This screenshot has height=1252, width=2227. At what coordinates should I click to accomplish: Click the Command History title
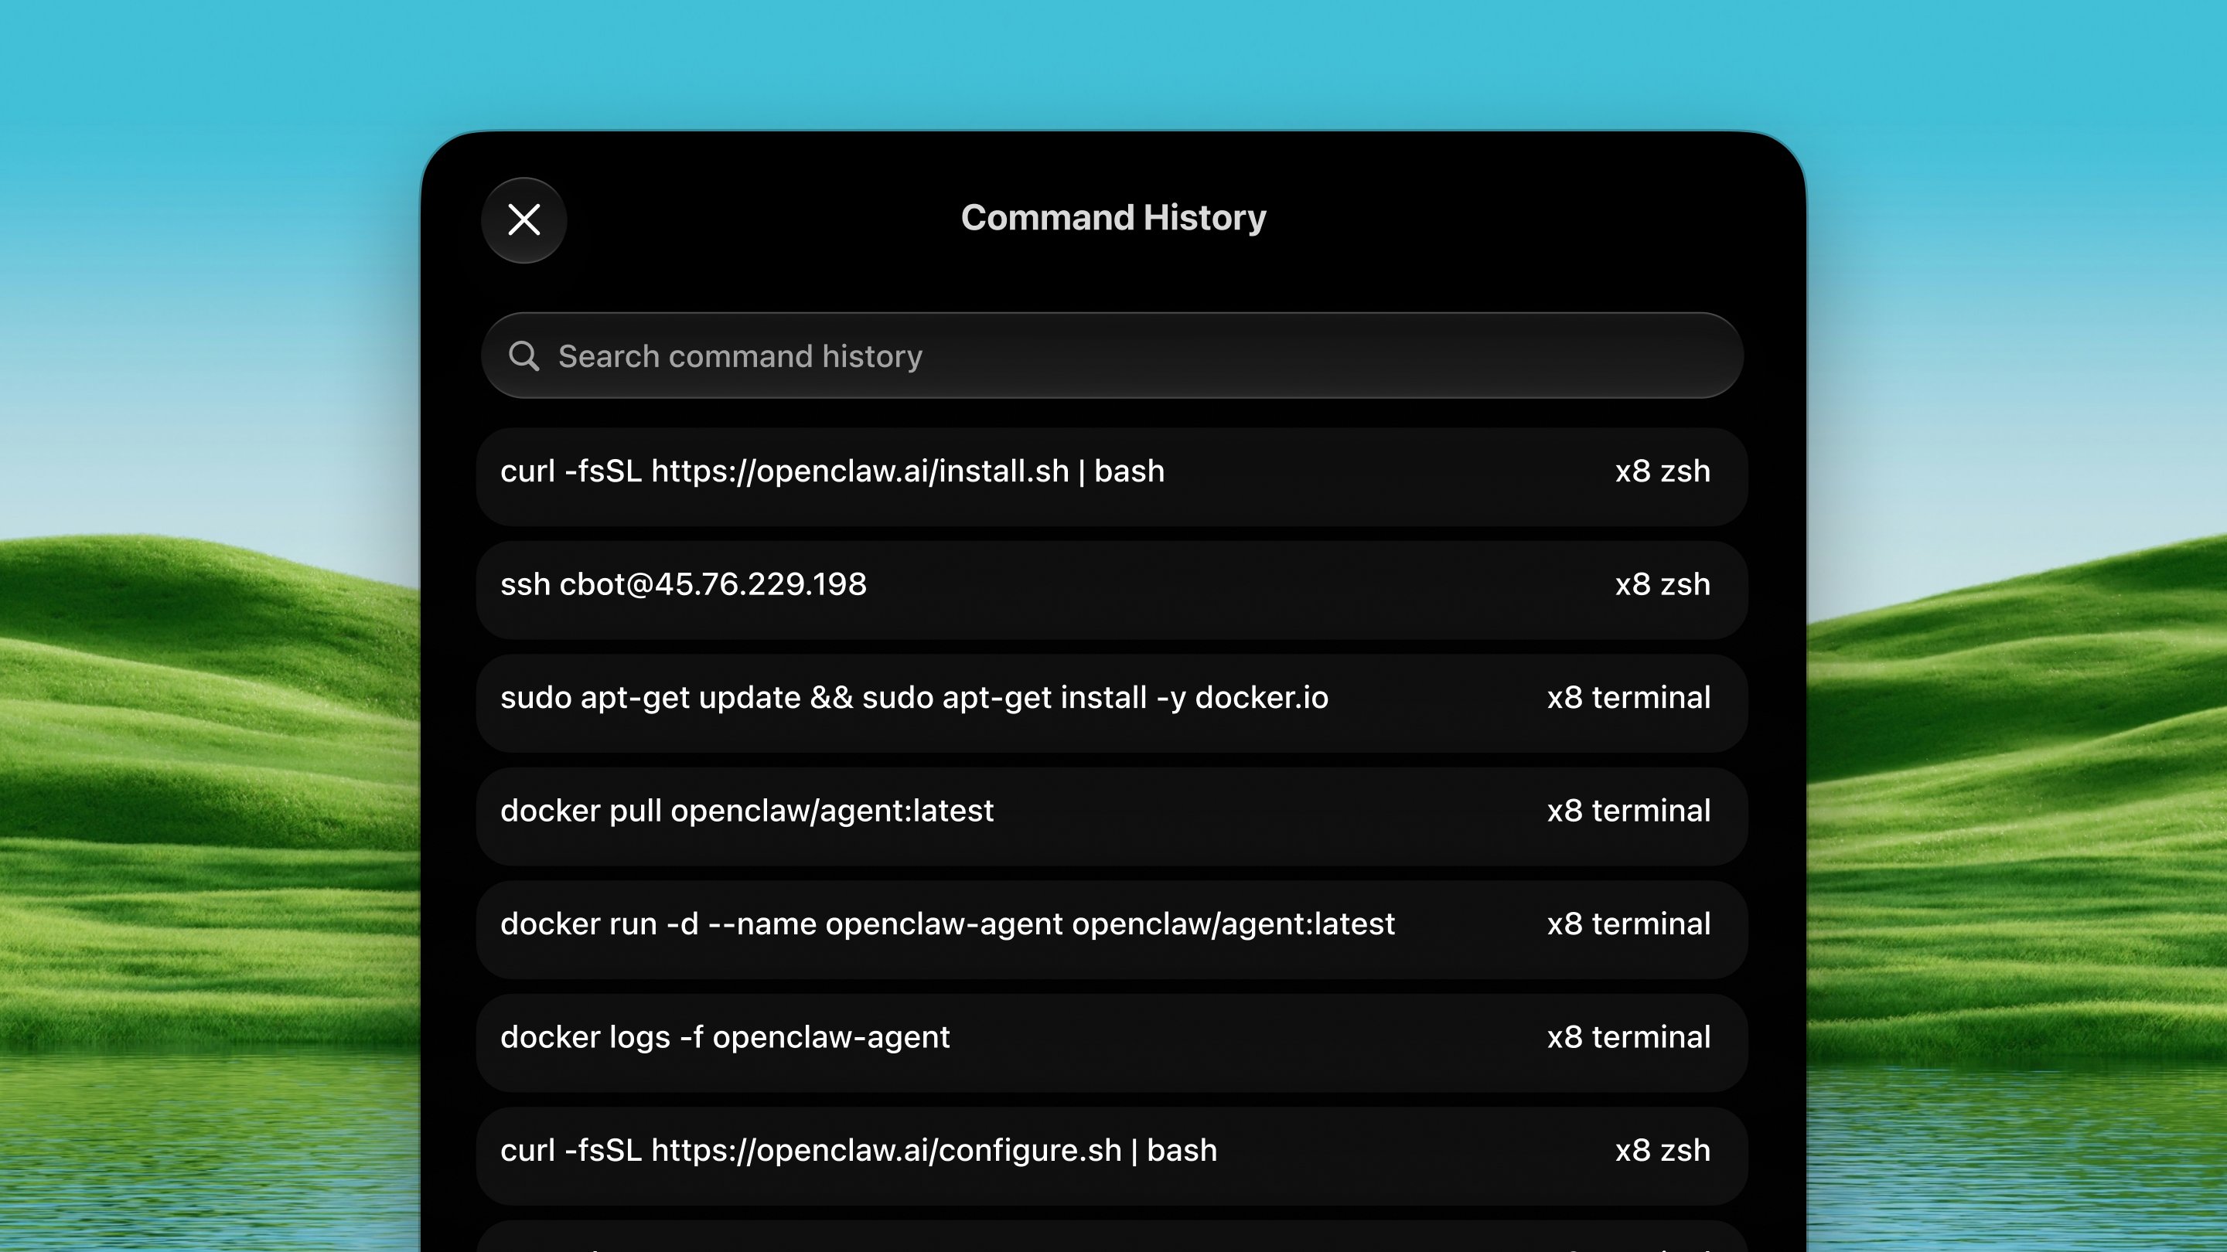point(1113,219)
